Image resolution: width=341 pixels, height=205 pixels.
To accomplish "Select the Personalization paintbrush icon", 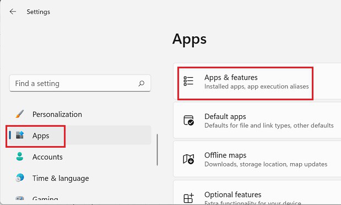I will click(x=20, y=114).
